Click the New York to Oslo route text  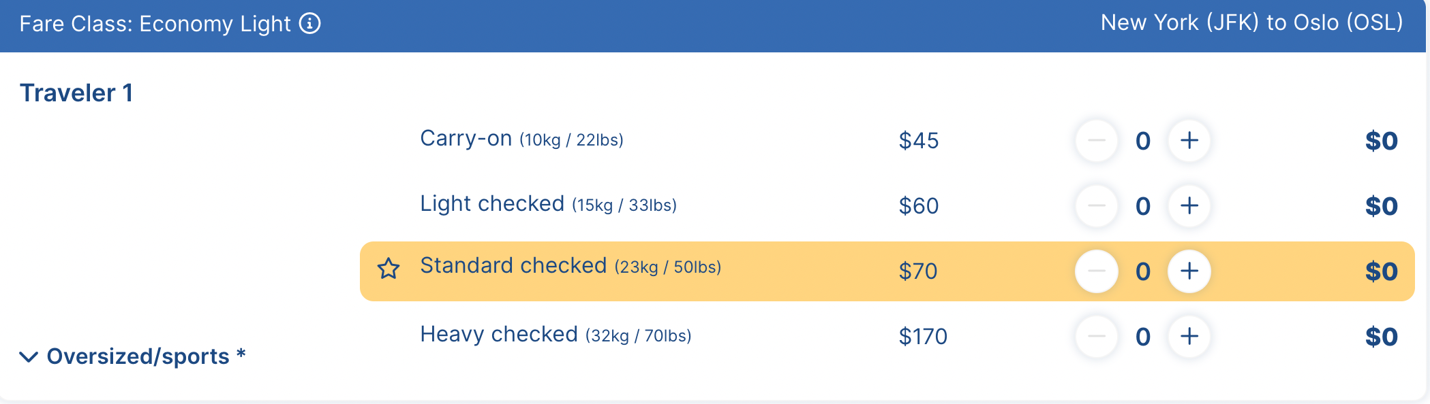click(x=1251, y=23)
